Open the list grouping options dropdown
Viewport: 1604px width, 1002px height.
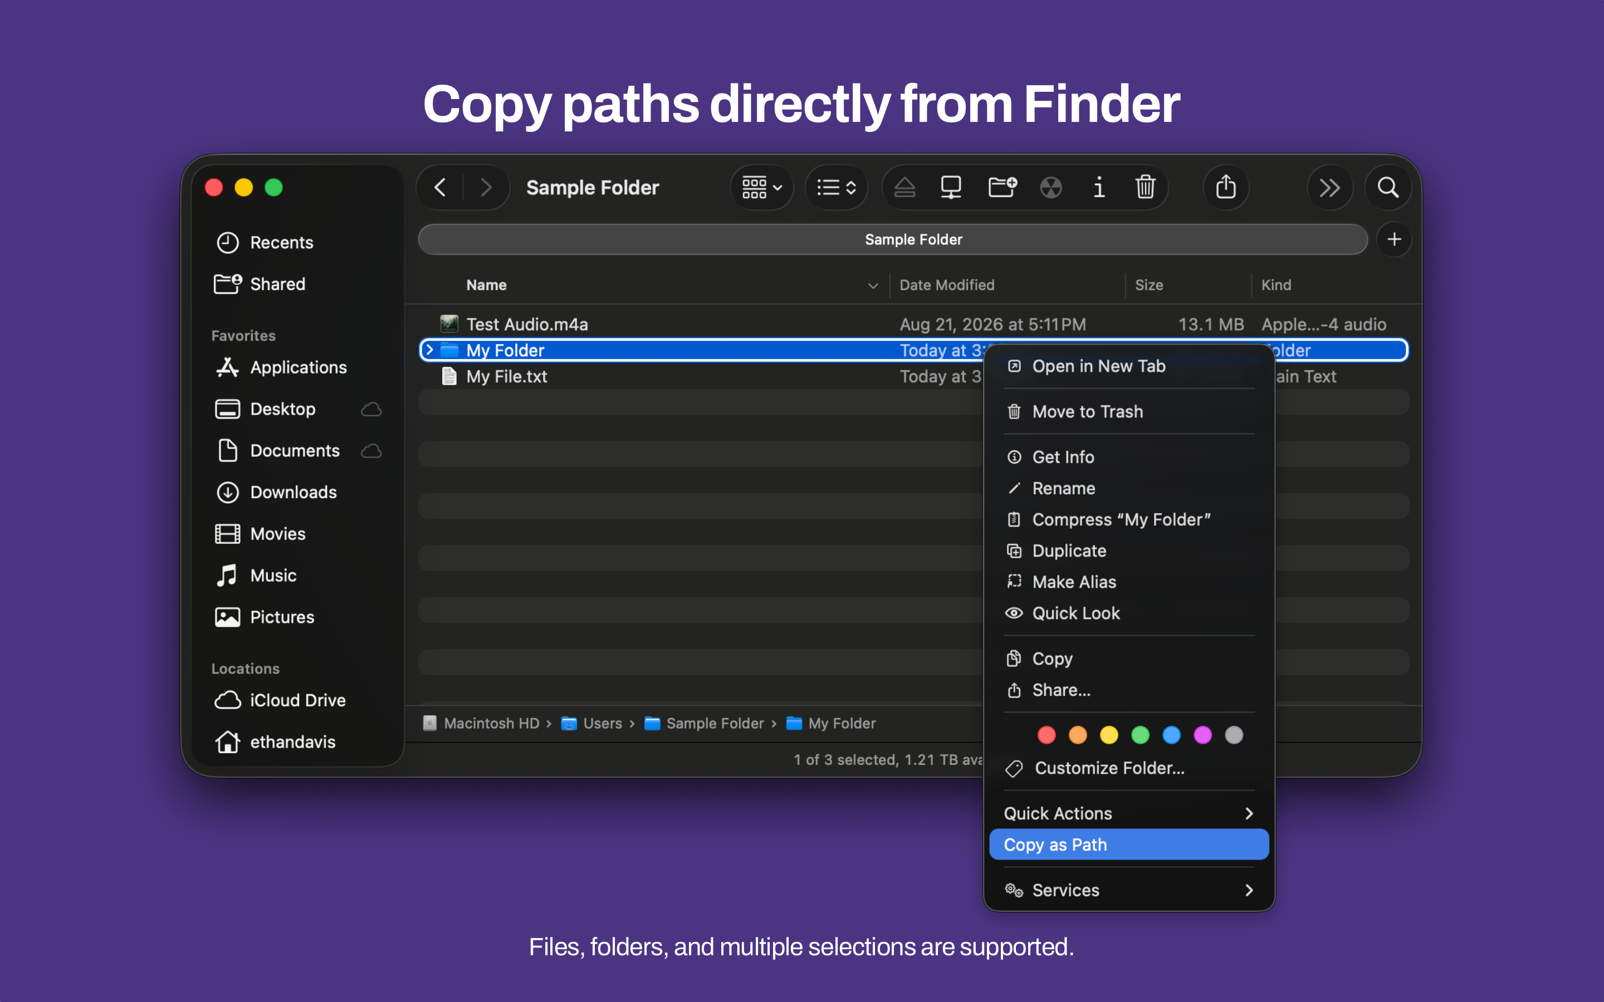(837, 188)
